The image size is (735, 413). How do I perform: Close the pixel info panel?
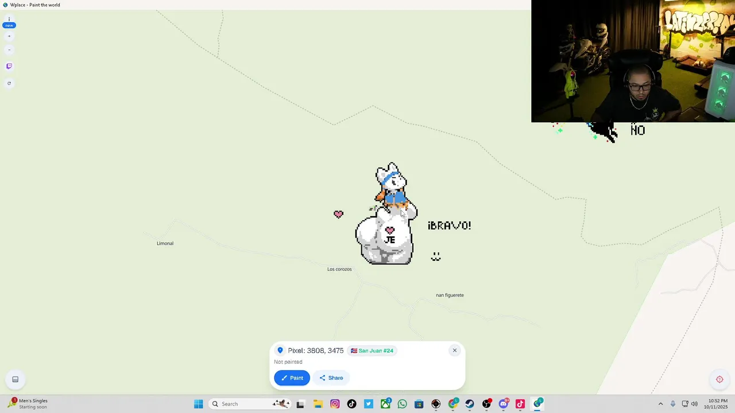point(455,350)
